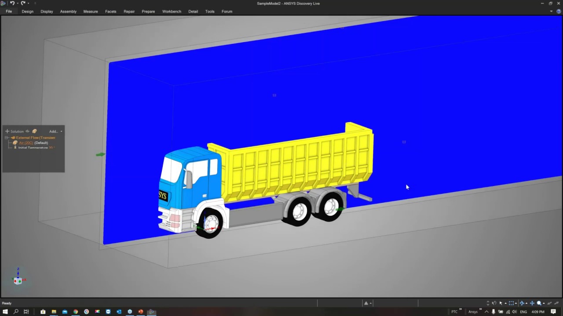Open the zoom options dropdown arrow
The width and height of the screenshot is (563, 316).
[x=544, y=303]
